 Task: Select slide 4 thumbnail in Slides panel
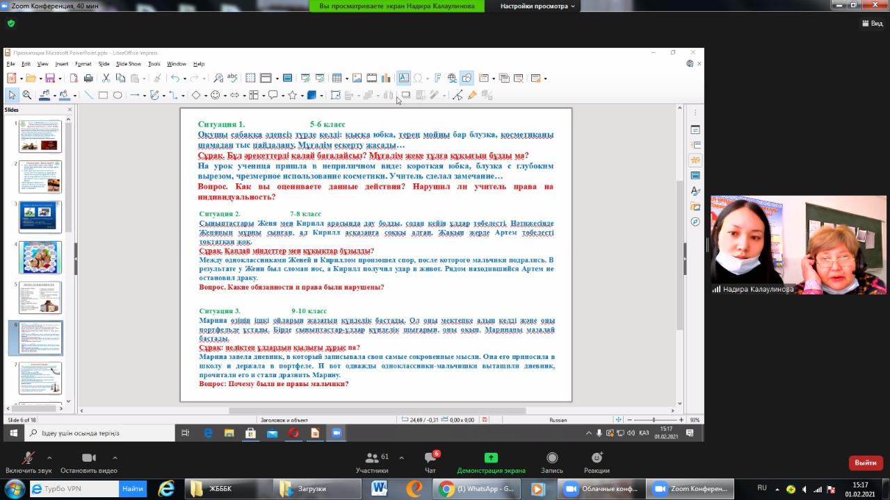[x=40, y=257]
